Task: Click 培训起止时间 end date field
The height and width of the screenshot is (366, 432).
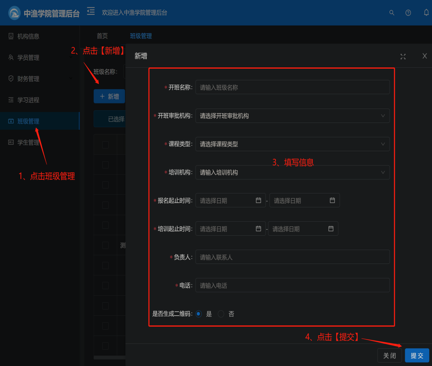Action: pyautogui.click(x=303, y=228)
